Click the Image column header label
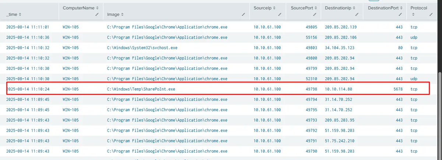Image resolution: width=442 pixels, height=160 pixels. [113, 14]
